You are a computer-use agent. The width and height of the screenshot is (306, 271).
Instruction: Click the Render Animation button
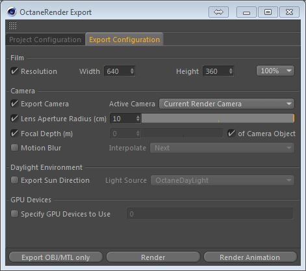coord(250,257)
